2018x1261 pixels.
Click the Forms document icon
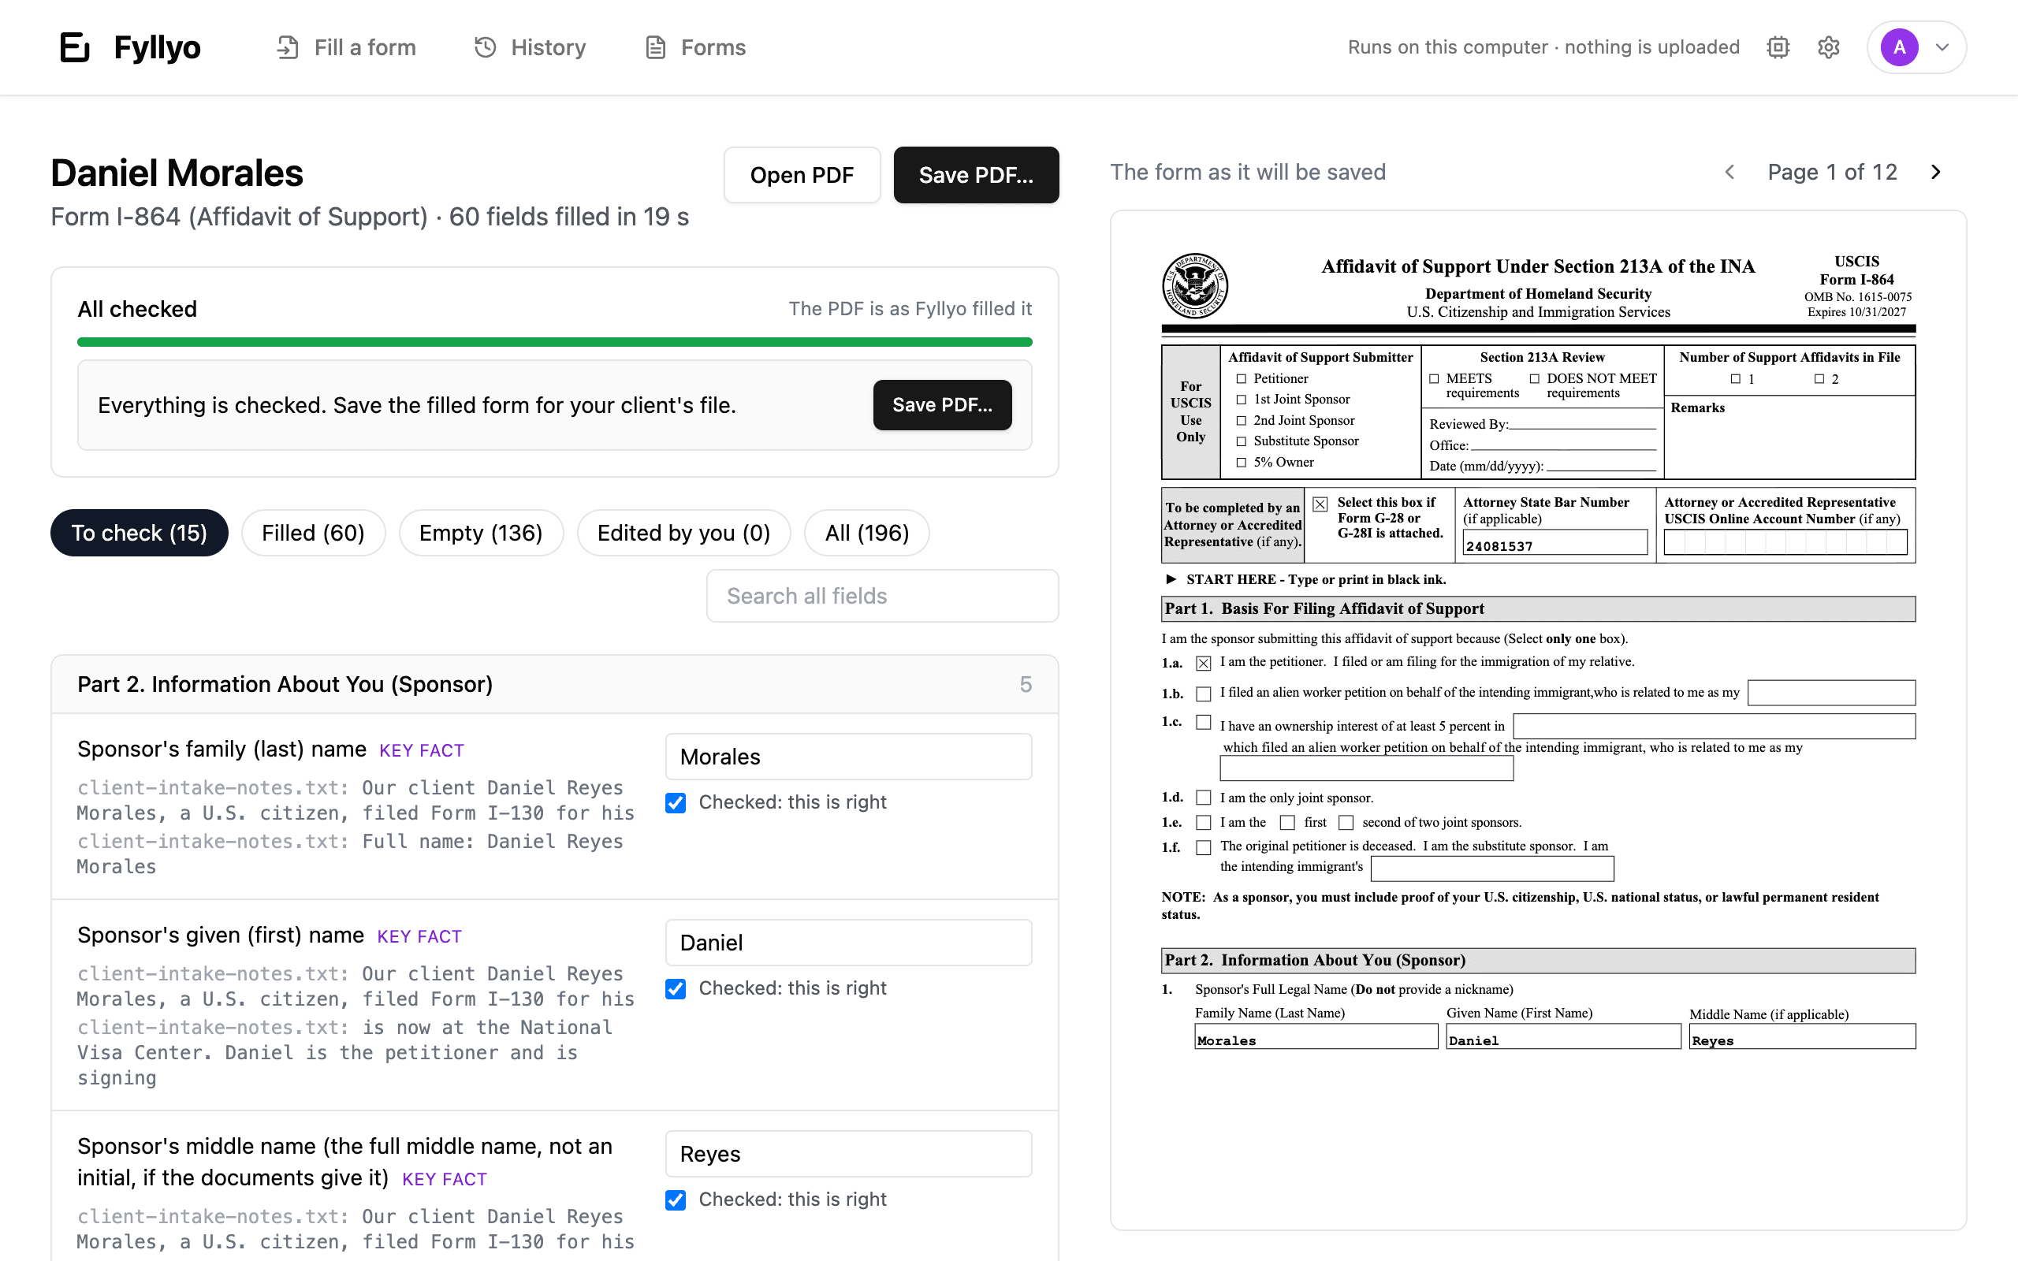pyautogui.click(x=655, y=47)
